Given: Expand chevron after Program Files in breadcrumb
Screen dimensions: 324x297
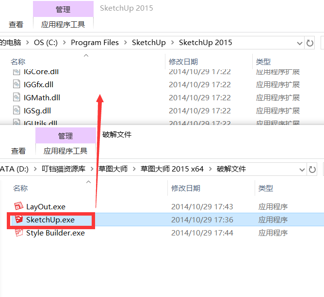Looking at the screenshot, I should pos(125,43).
